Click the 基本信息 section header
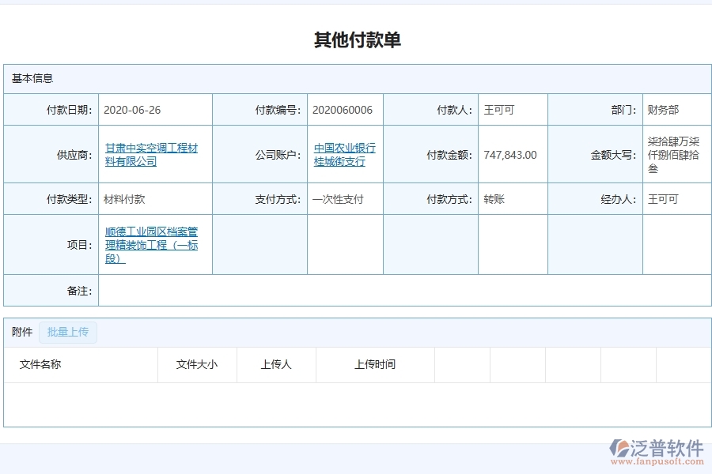The image size is (712, 474). [26, 78]
